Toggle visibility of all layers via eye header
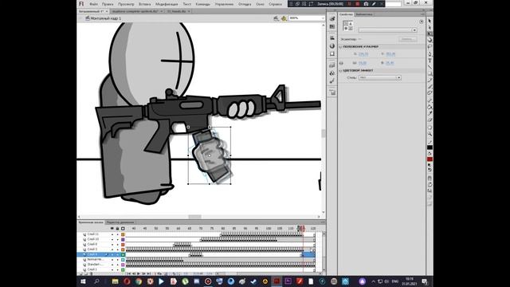Image resolution: width=510 pixels, height=287 pixels. 112,229
